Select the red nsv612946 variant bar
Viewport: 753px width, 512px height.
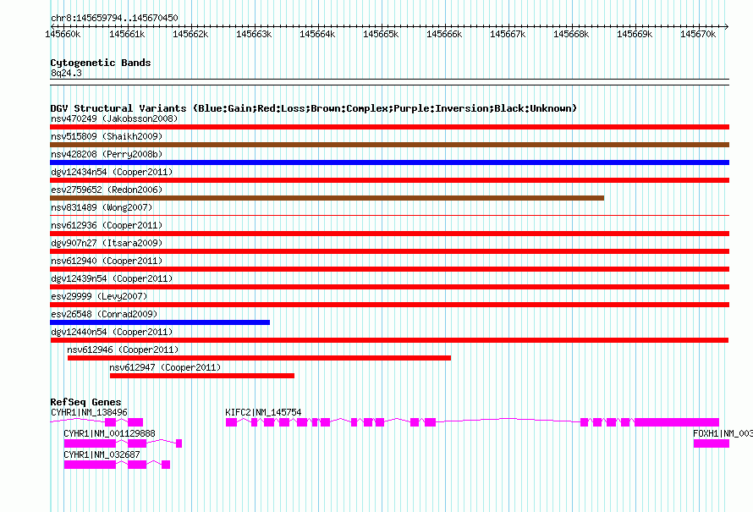point(260,358)
